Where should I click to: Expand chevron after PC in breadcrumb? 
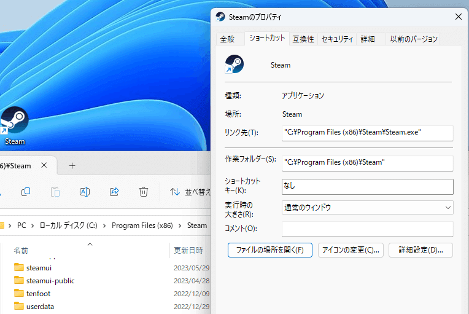tap(33, 226)
